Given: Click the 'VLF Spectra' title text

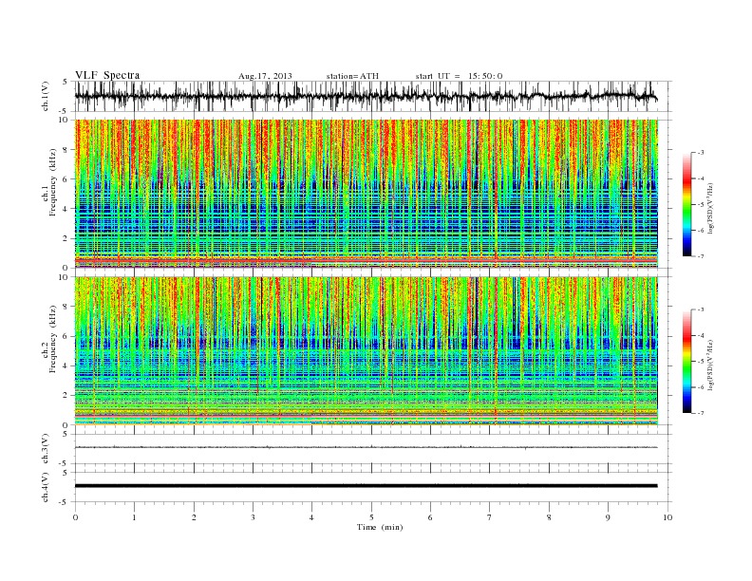Looking at the screenshot, I should click(107, 75).
